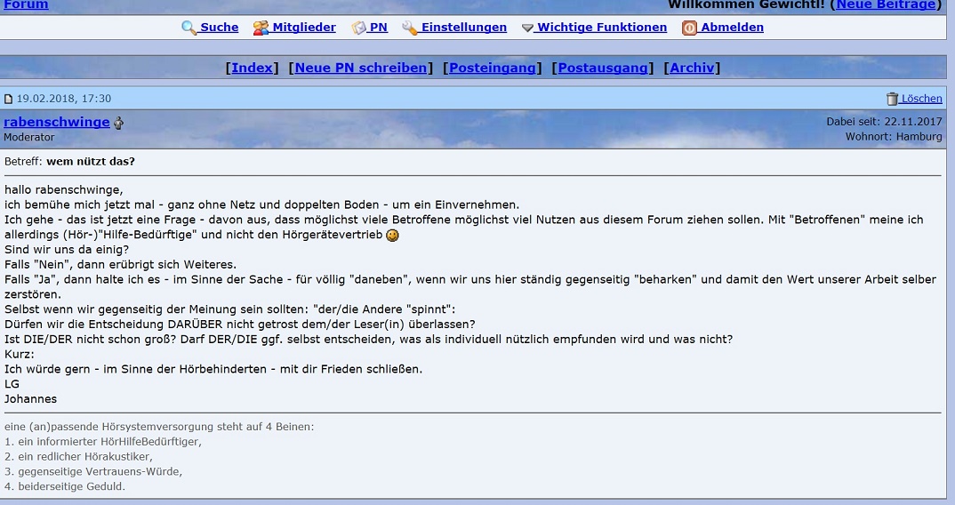This screenshot has width=955, height=505.
Task: Click the status icon beside rabenschwinge's name
Action: pyautogui.click(x=119, y=124)
